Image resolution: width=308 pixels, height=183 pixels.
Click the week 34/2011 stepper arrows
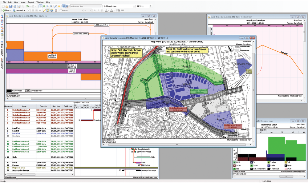click(x=151, y=6)
